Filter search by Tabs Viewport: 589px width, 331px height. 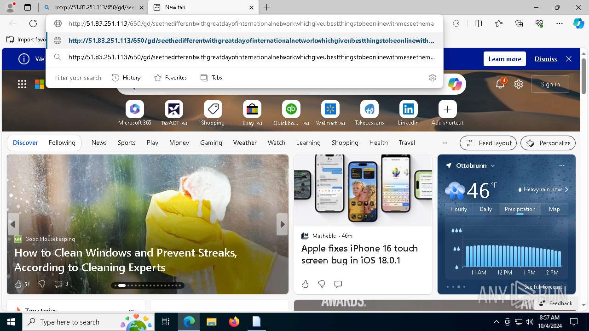click(x=211, y=78)
